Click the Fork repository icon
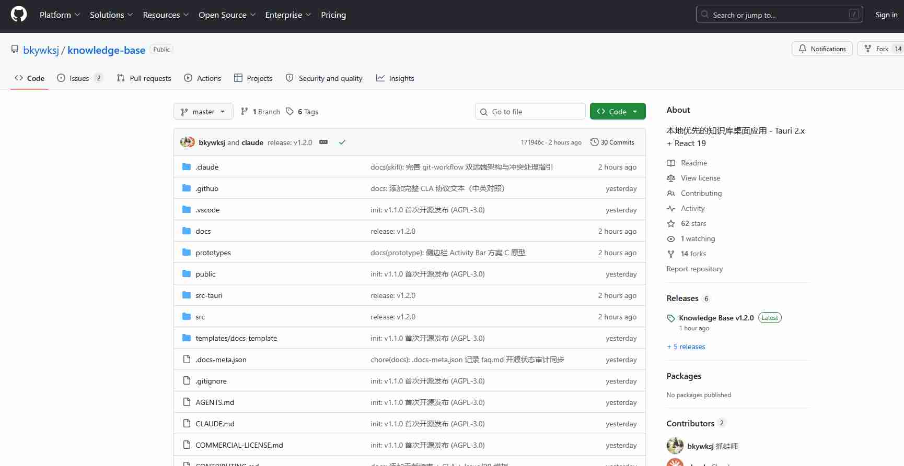 (x=868, y=49)
